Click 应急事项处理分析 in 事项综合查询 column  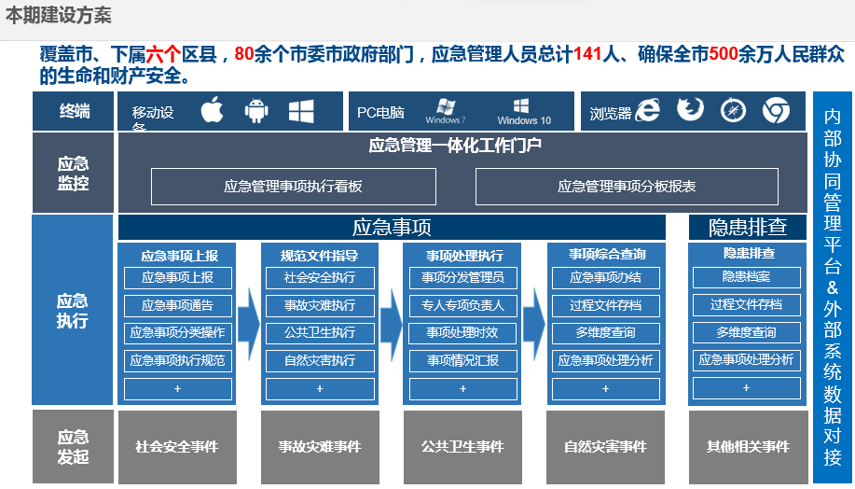[x=606, y=361]
